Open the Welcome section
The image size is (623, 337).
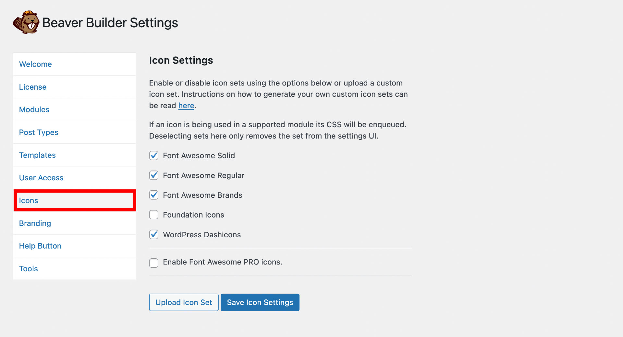click(x=35, y=64)
